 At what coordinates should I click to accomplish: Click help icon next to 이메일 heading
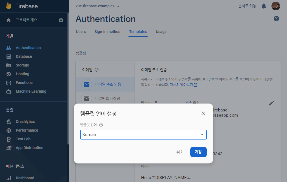pyautogui.click(x=97, y=70)
